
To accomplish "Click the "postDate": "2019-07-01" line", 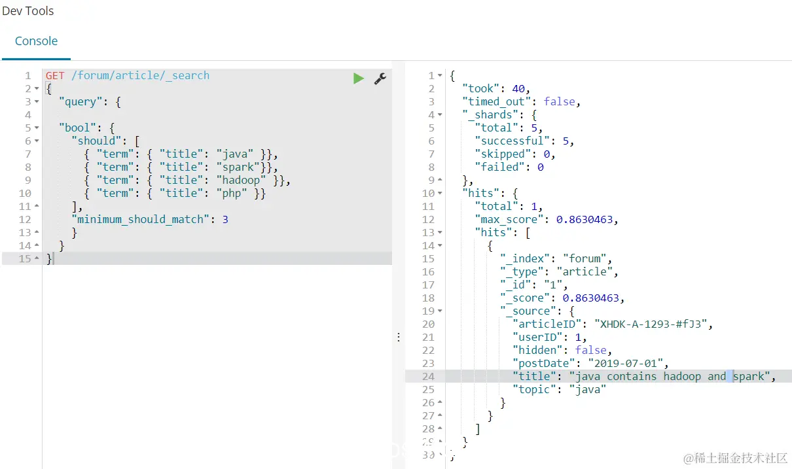I will tap(590, 363).
